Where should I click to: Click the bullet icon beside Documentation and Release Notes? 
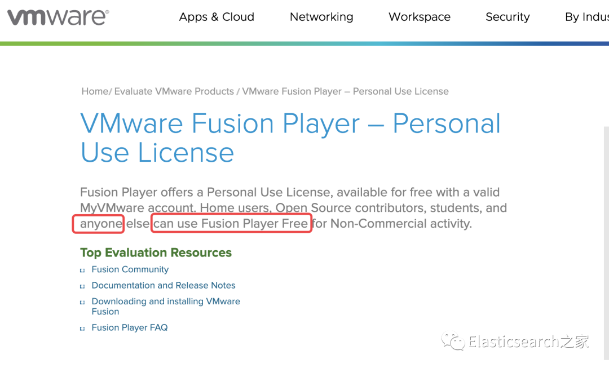pyautogui.click(x=83, y=286)
